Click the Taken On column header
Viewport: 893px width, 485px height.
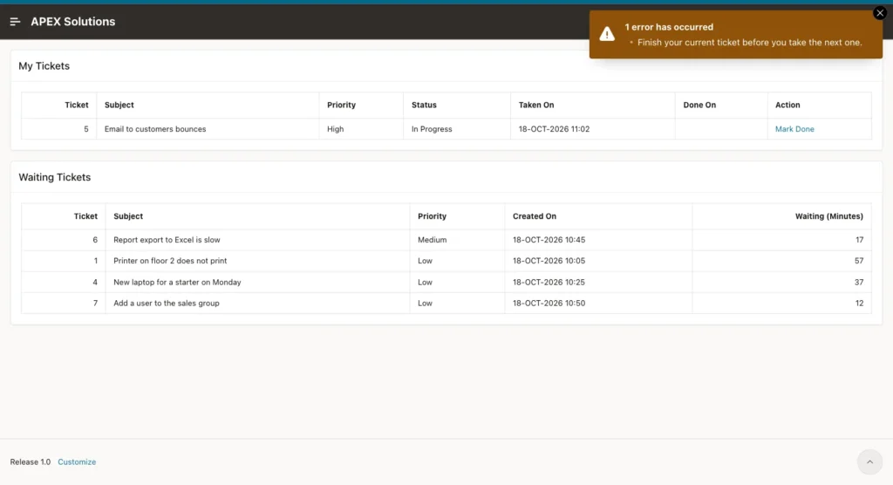pyautogui.click(x=536, y=105)
